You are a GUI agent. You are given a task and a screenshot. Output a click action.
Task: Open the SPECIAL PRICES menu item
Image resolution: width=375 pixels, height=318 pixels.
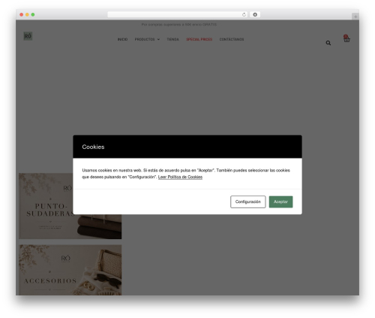tap(199, 39)
